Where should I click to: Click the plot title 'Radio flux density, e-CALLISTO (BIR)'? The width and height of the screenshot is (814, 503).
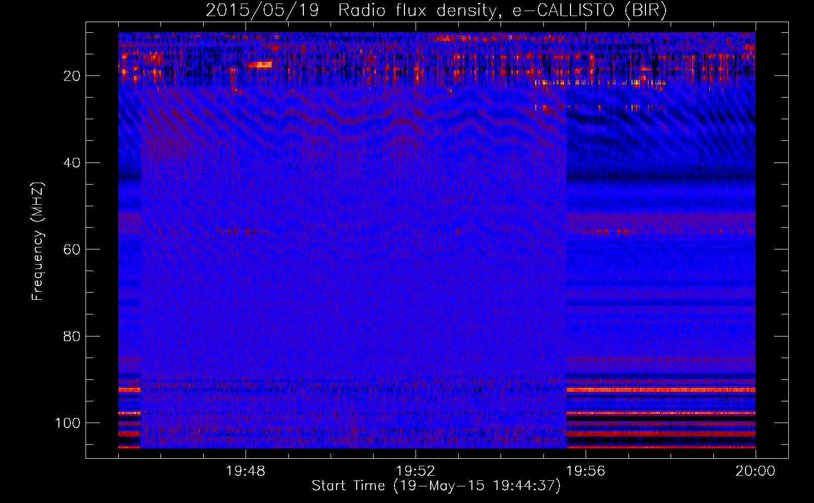(x=502, y=11)
